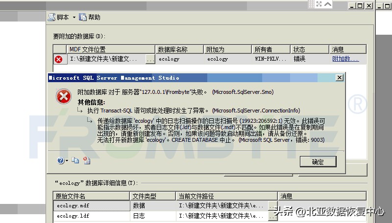Screen dimensions: 392x223
Task: Click the 状态 column header
Action: (310, 49)
